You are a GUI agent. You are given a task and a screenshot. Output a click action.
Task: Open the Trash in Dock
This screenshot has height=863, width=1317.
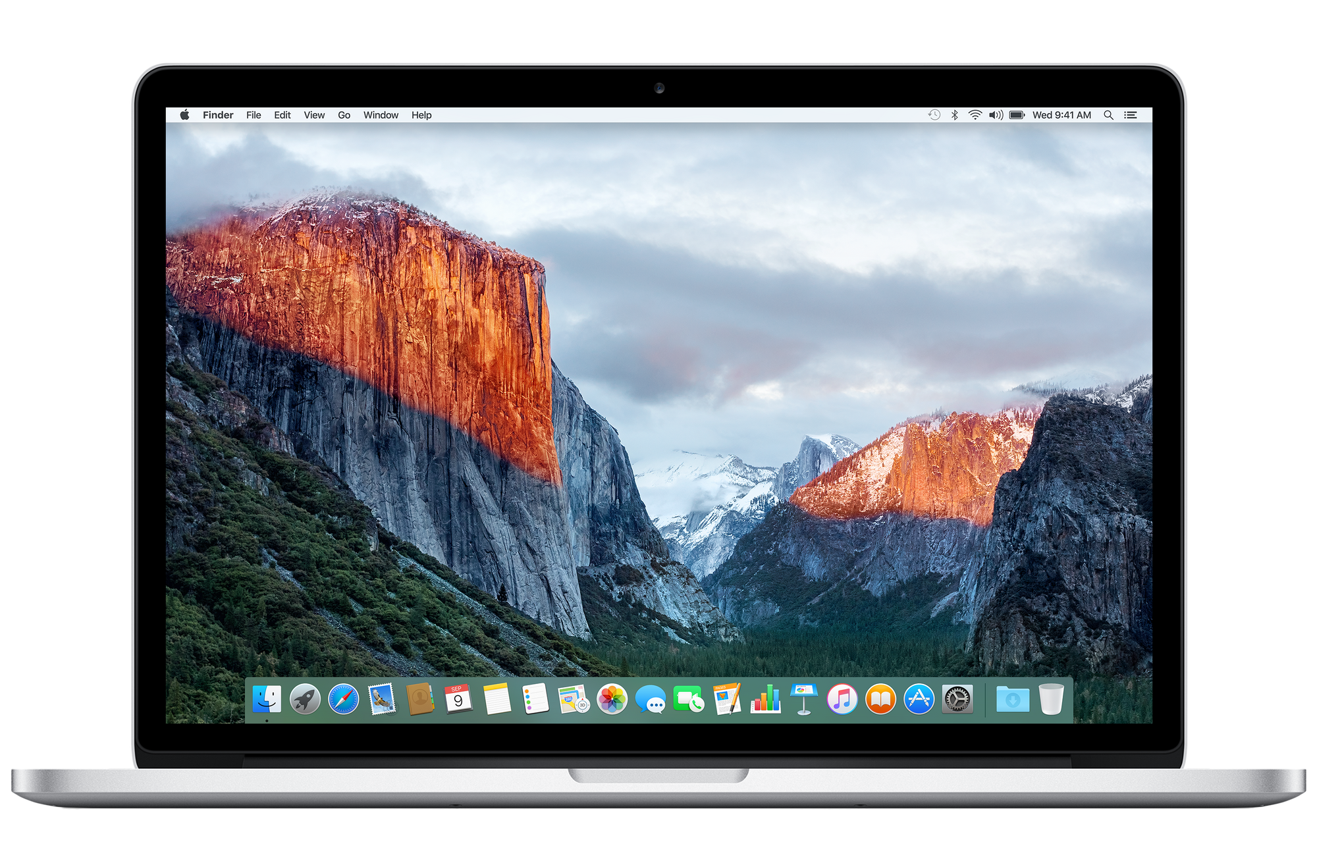1052,699
